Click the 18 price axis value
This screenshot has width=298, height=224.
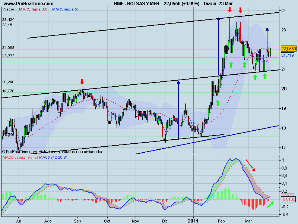[283, 128]
